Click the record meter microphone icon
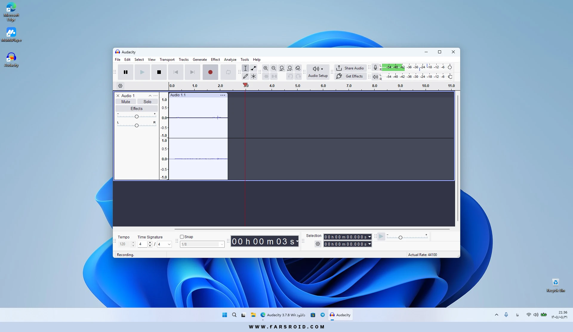This screenshot has width=573, height=332. (375, 67)
